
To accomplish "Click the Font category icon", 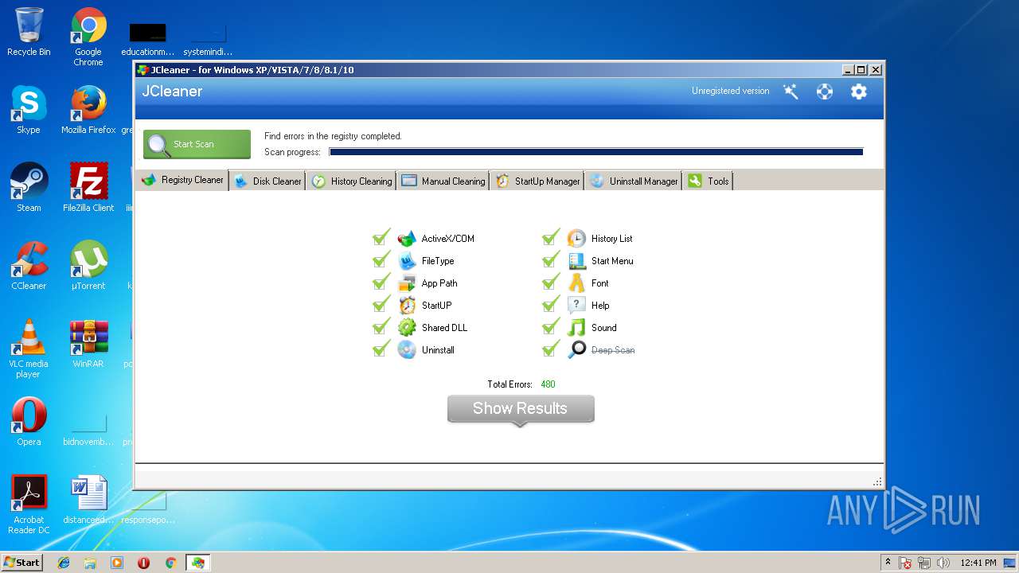I will point(576,283).
